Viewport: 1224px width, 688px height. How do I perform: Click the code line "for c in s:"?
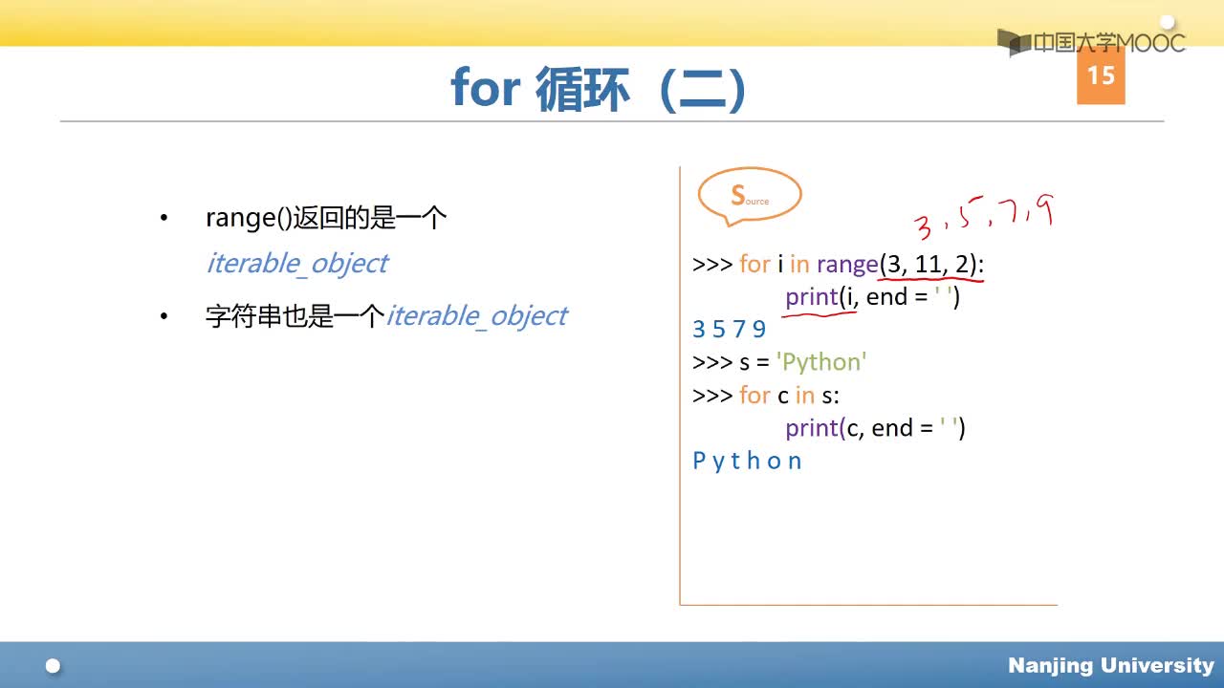pos(766,395)
